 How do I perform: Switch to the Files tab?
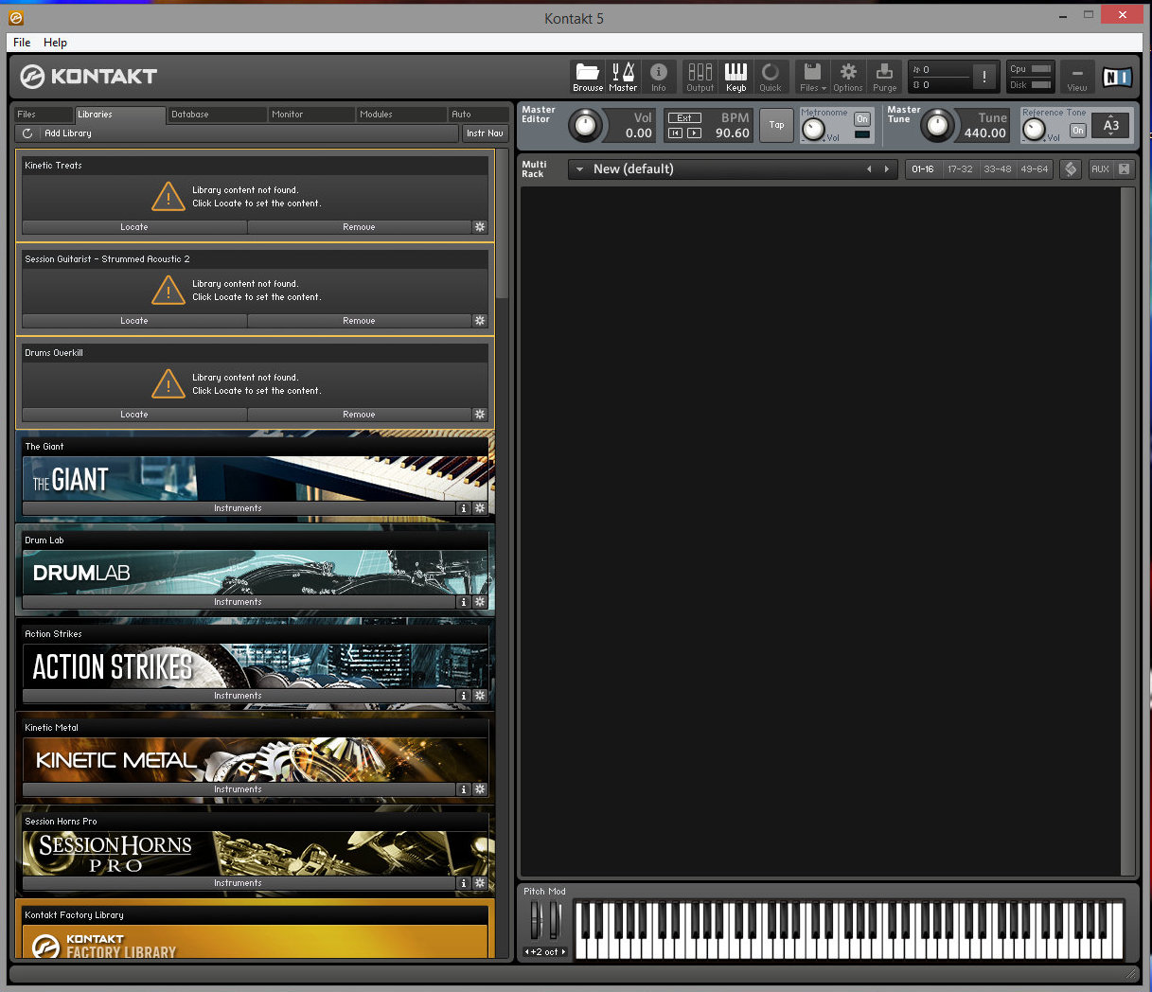point(44,115)
